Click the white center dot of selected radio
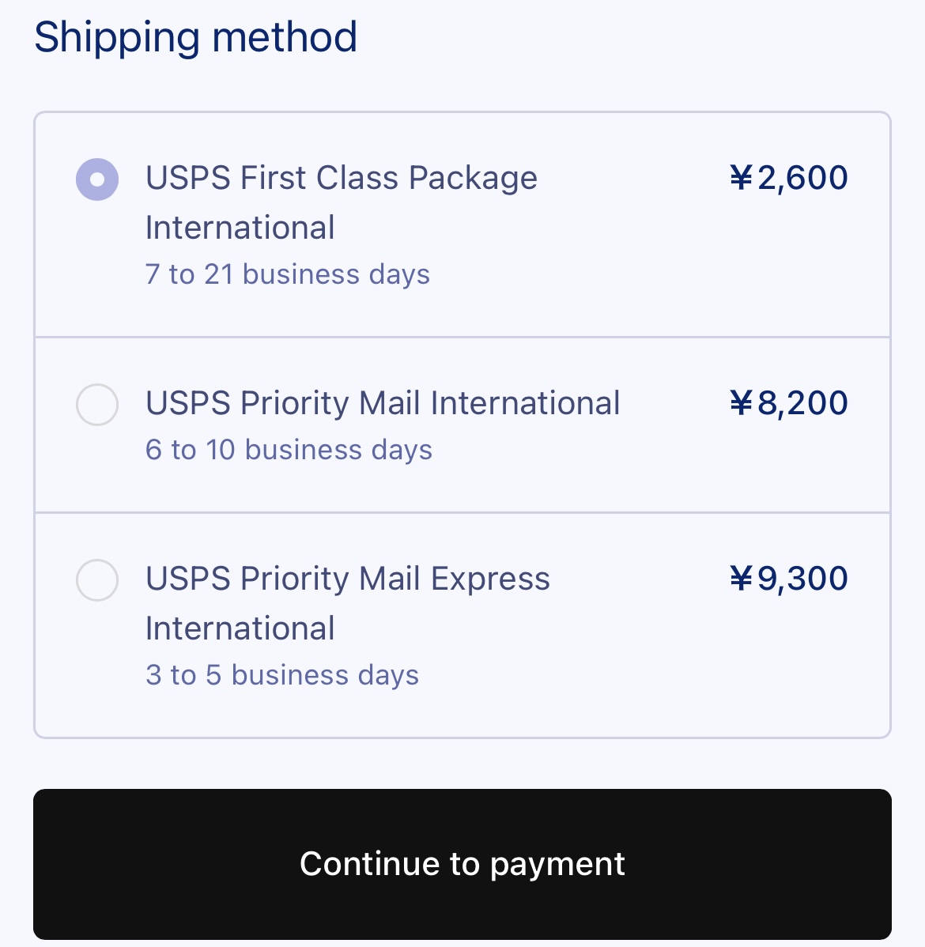925x947 pixels. (97, 179)
